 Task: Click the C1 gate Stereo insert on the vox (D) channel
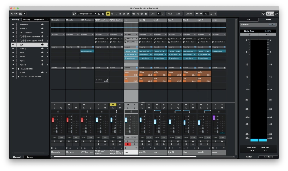[x=146, y=58]
